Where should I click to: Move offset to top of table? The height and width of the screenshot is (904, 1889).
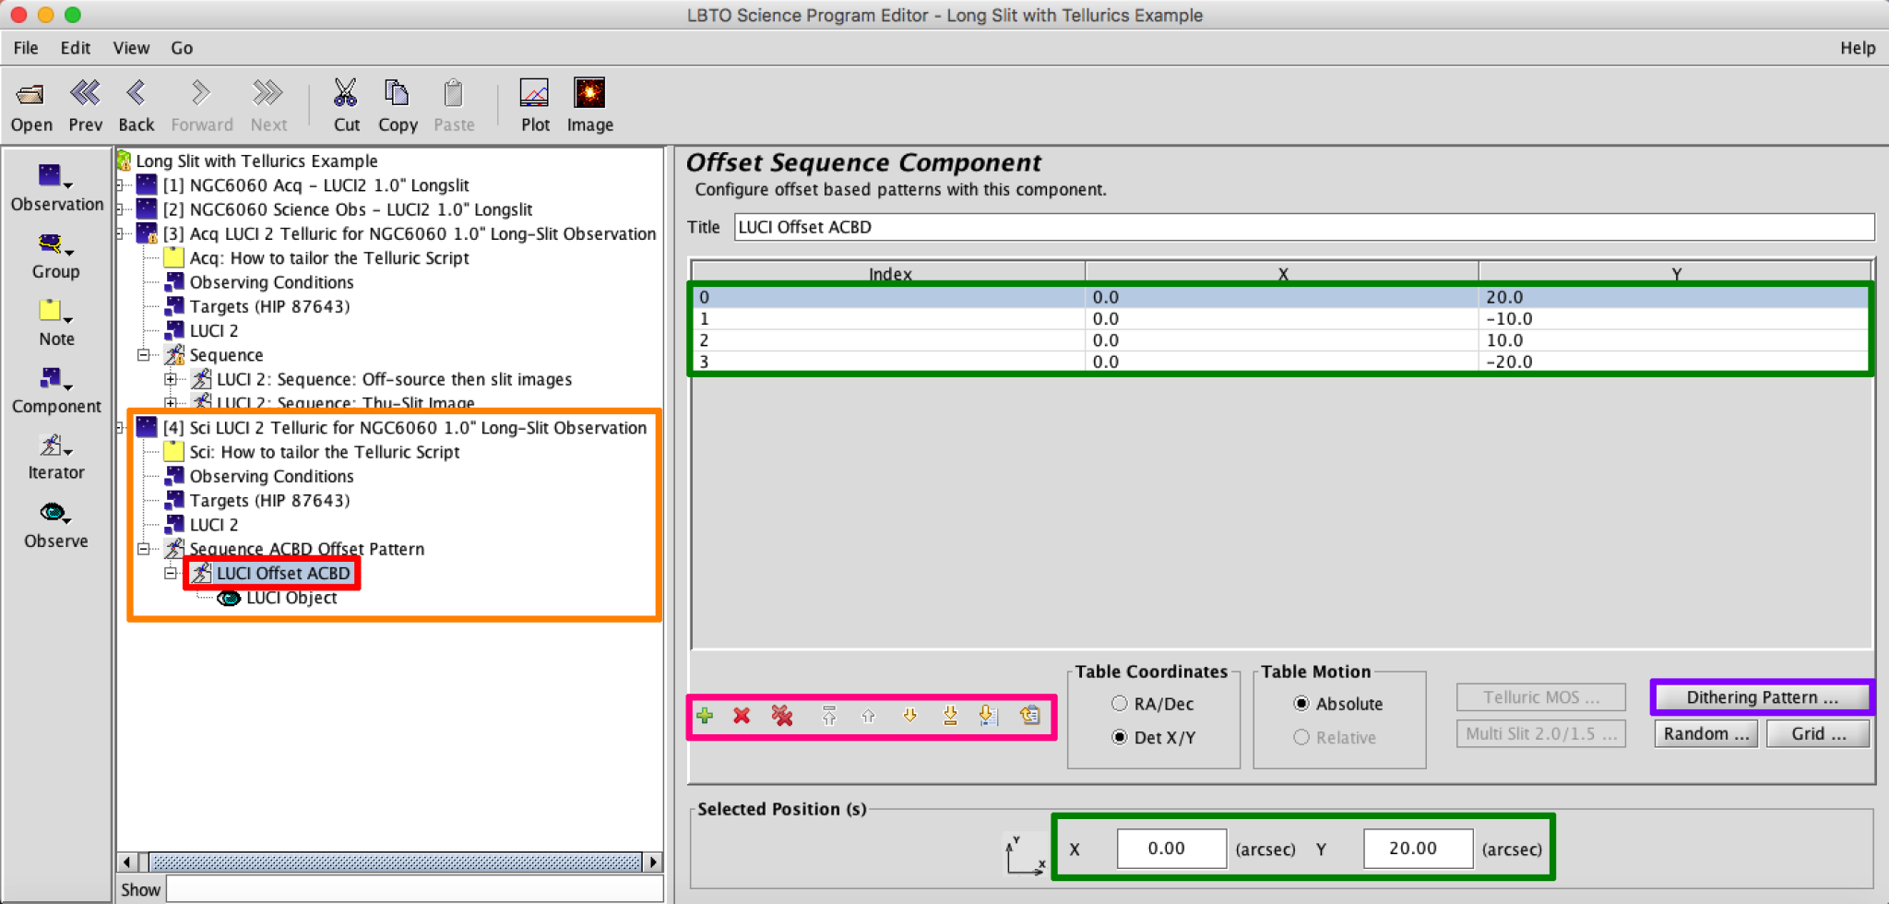tap(829, 716)
